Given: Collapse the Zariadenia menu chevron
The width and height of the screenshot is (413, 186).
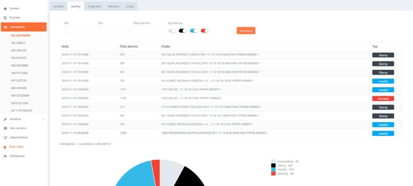Looking at the screenshot, I should coord(43,27).
